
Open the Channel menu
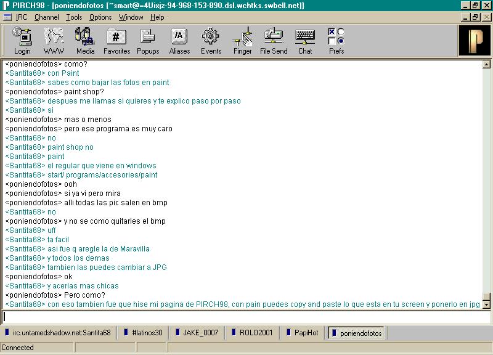point(47,17)
